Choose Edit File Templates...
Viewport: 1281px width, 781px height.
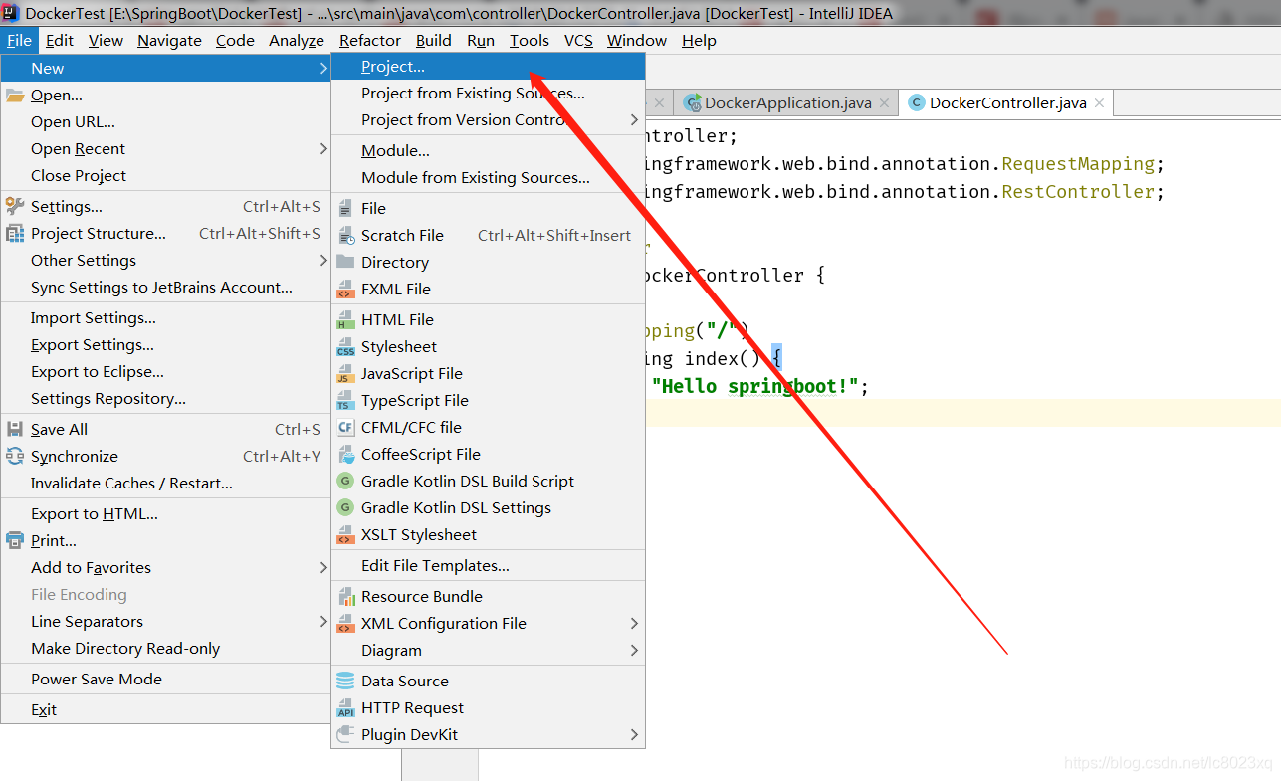click(x=488, y=565)
